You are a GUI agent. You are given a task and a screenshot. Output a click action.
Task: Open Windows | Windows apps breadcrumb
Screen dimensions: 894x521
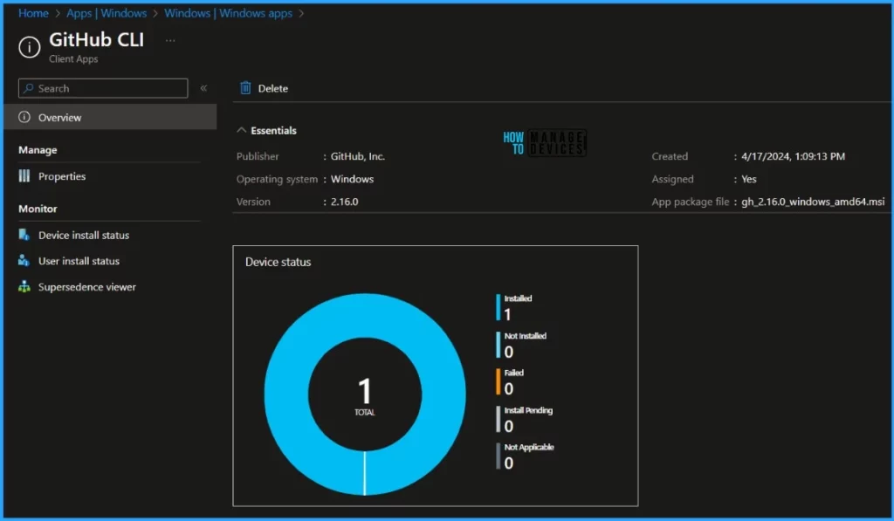coord(230,13)
